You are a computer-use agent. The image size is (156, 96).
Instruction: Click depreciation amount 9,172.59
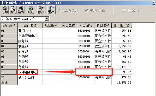[122, 67]
